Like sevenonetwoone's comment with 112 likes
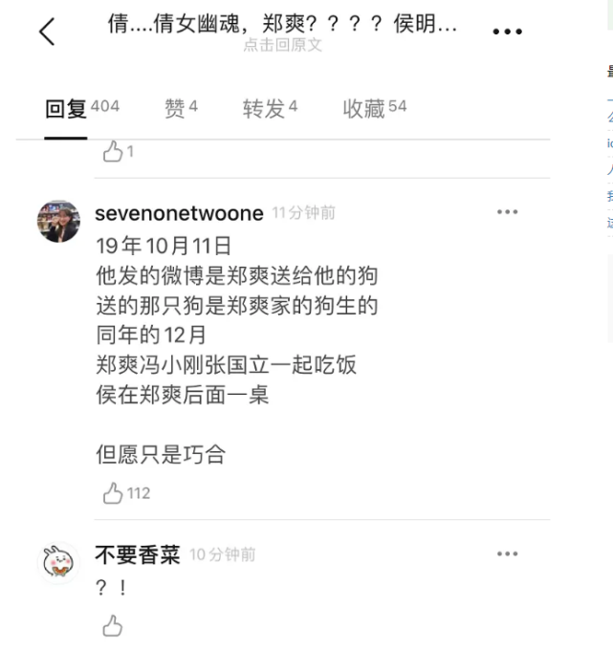613x650 pixels. 113,493
